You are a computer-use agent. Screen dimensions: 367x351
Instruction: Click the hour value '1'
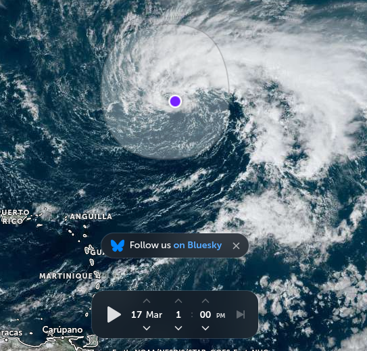click(178, 314)
